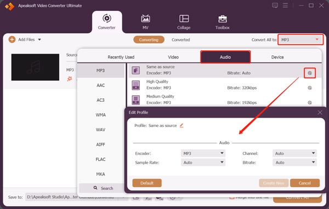The height and width of the screenshot is (209, 329).
Task: Select the Recently Used format tab
Action: tap(121, 57)
